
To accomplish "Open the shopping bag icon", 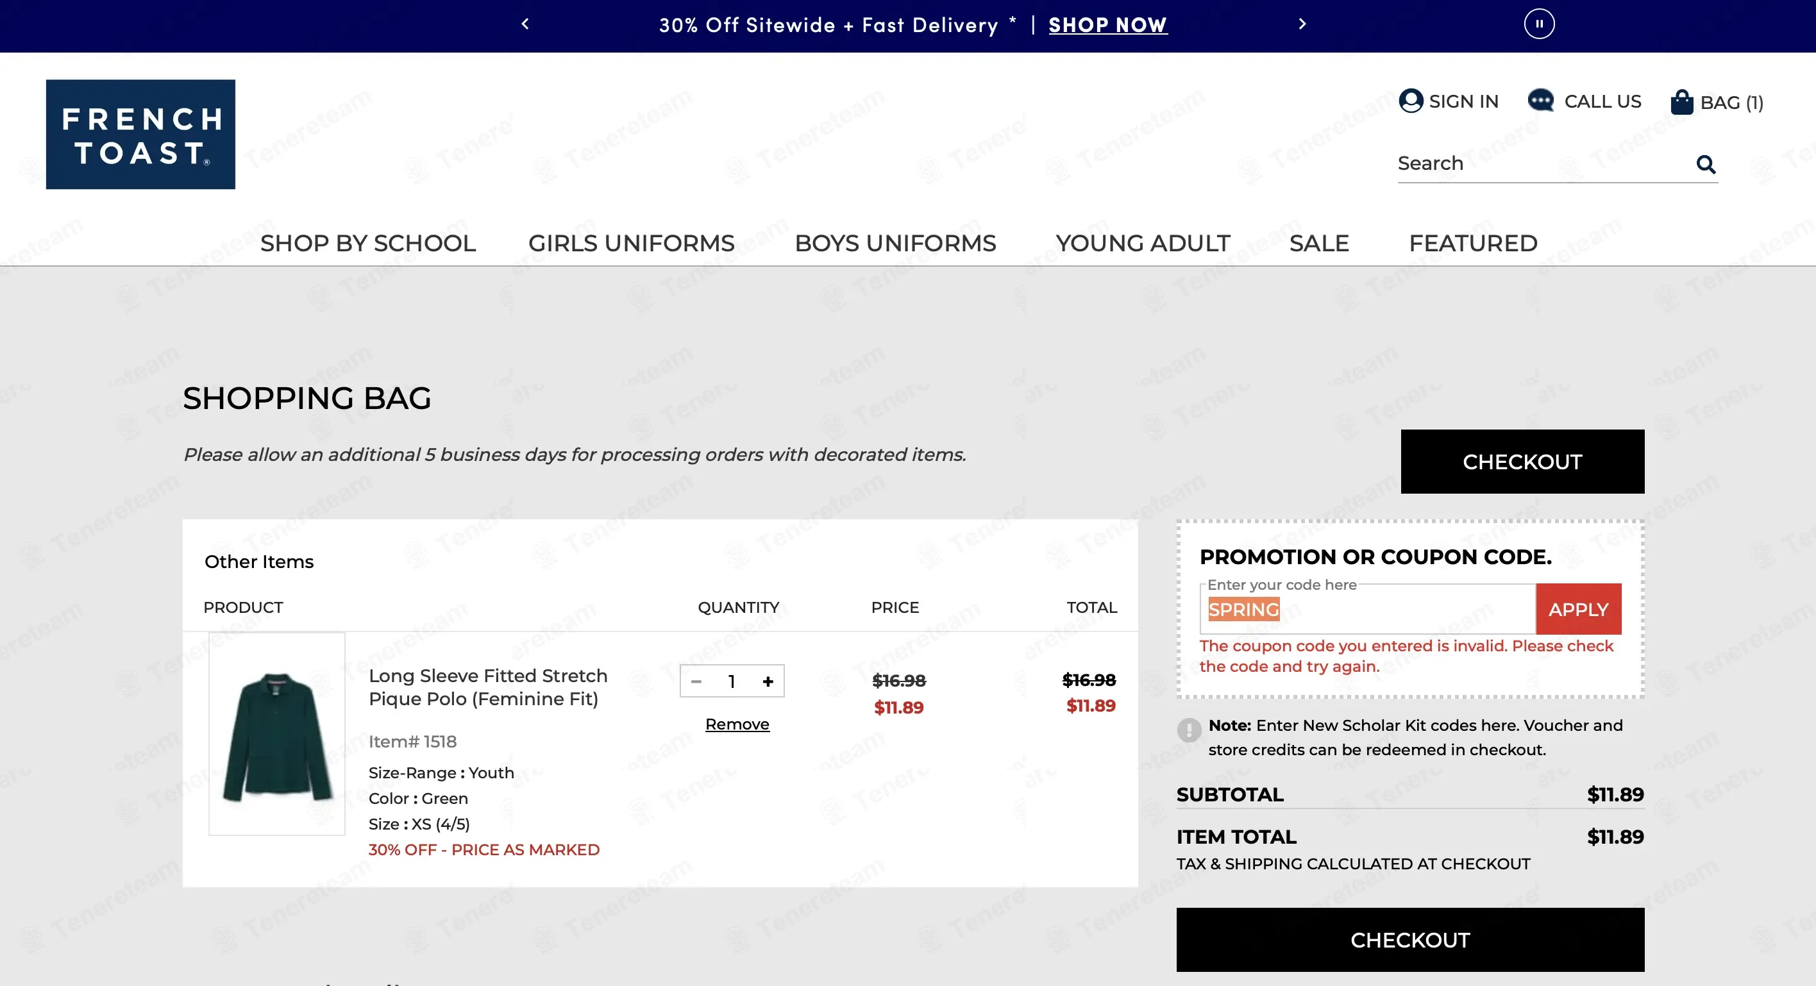I will coord(1681,102).
